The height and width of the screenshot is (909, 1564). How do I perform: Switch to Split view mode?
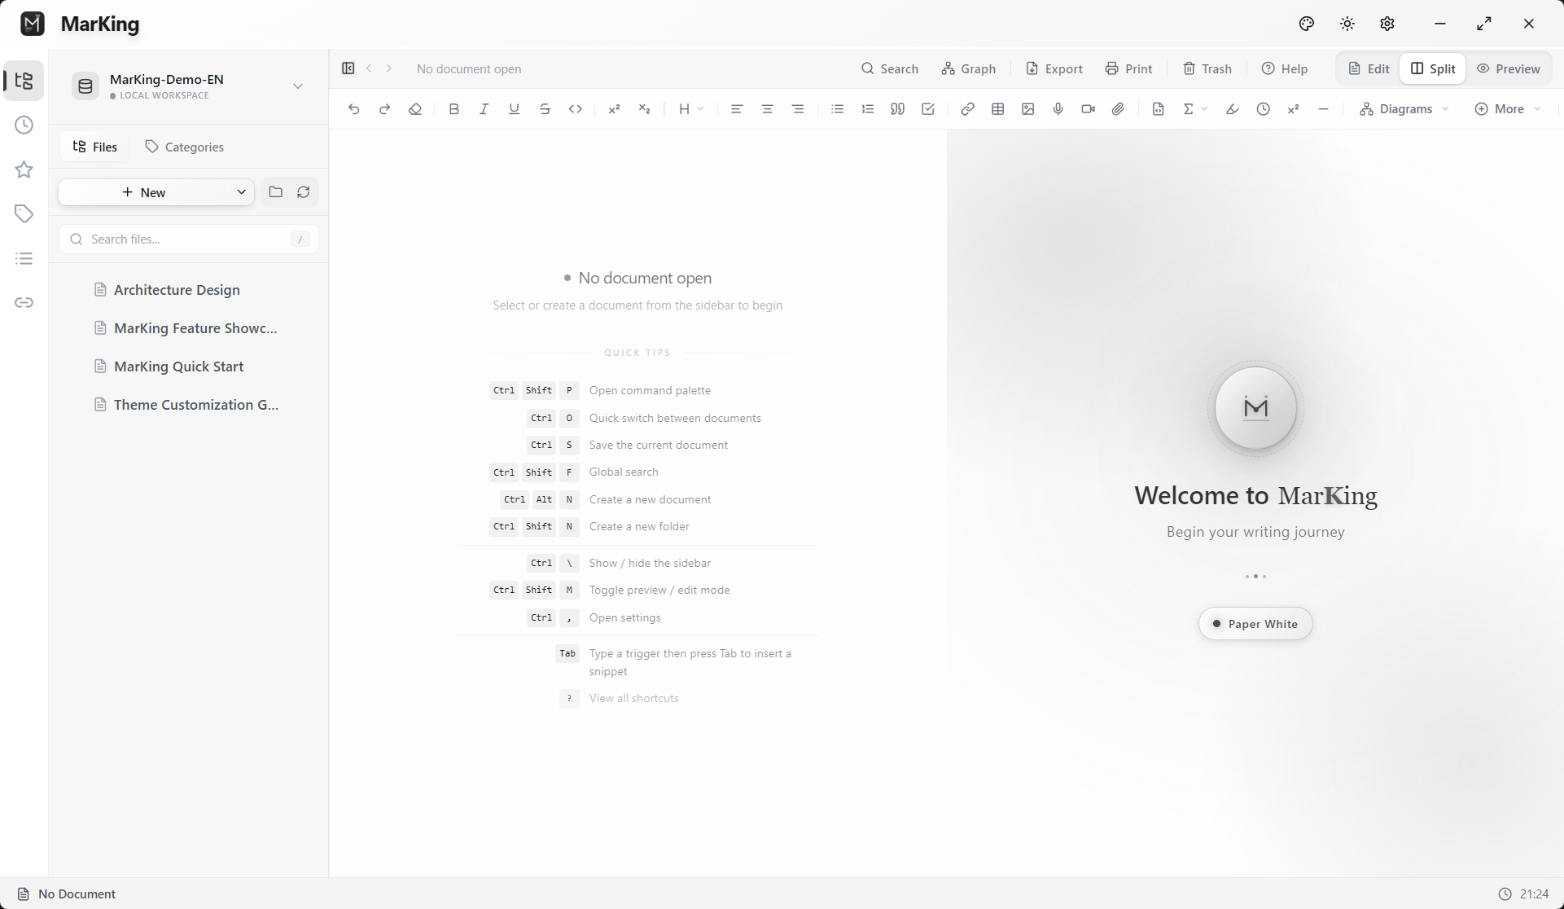coord(1433,68)
